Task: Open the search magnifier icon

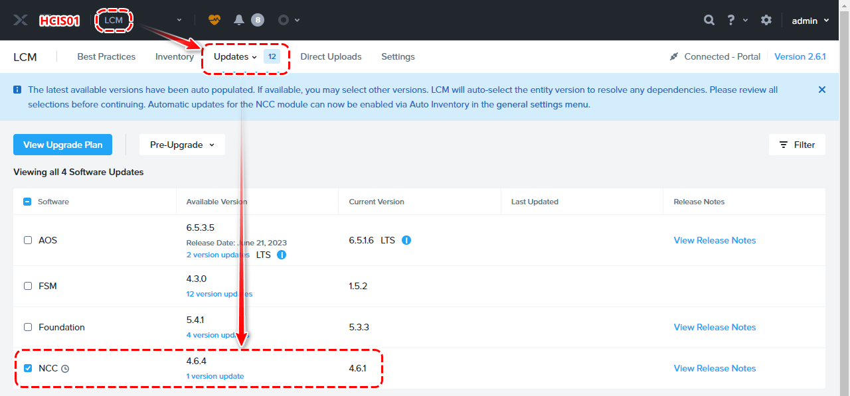Action: click(x=709, y=20)
